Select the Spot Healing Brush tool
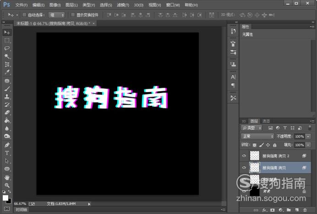This screenshot has width=317, height=214. click(7, 81)
